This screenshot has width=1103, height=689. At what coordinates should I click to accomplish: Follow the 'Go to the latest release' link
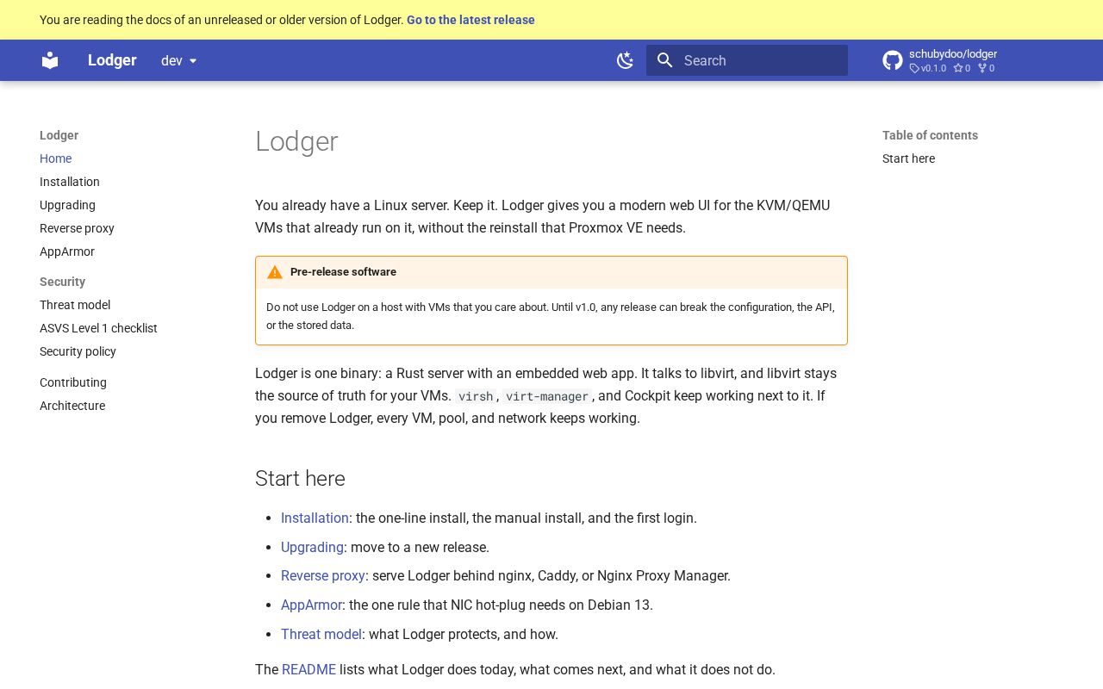click(x=470, y=20)
